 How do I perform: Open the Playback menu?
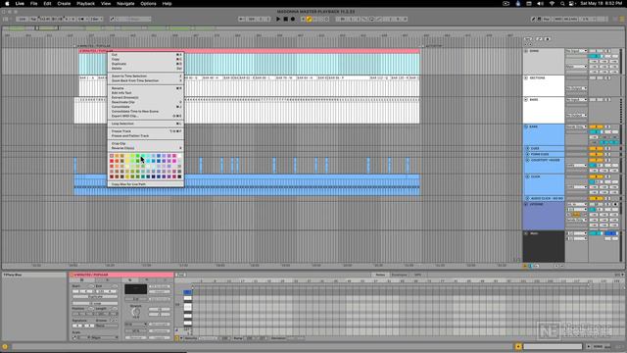[x=85, y=4]
